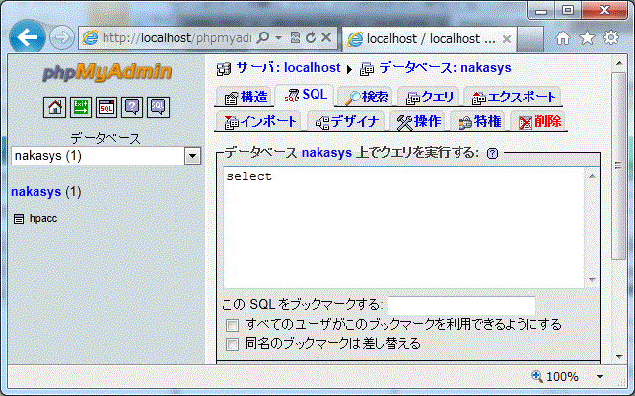Click the green Exit logout icon
635x396 pixels.
(x=81, y=107)
